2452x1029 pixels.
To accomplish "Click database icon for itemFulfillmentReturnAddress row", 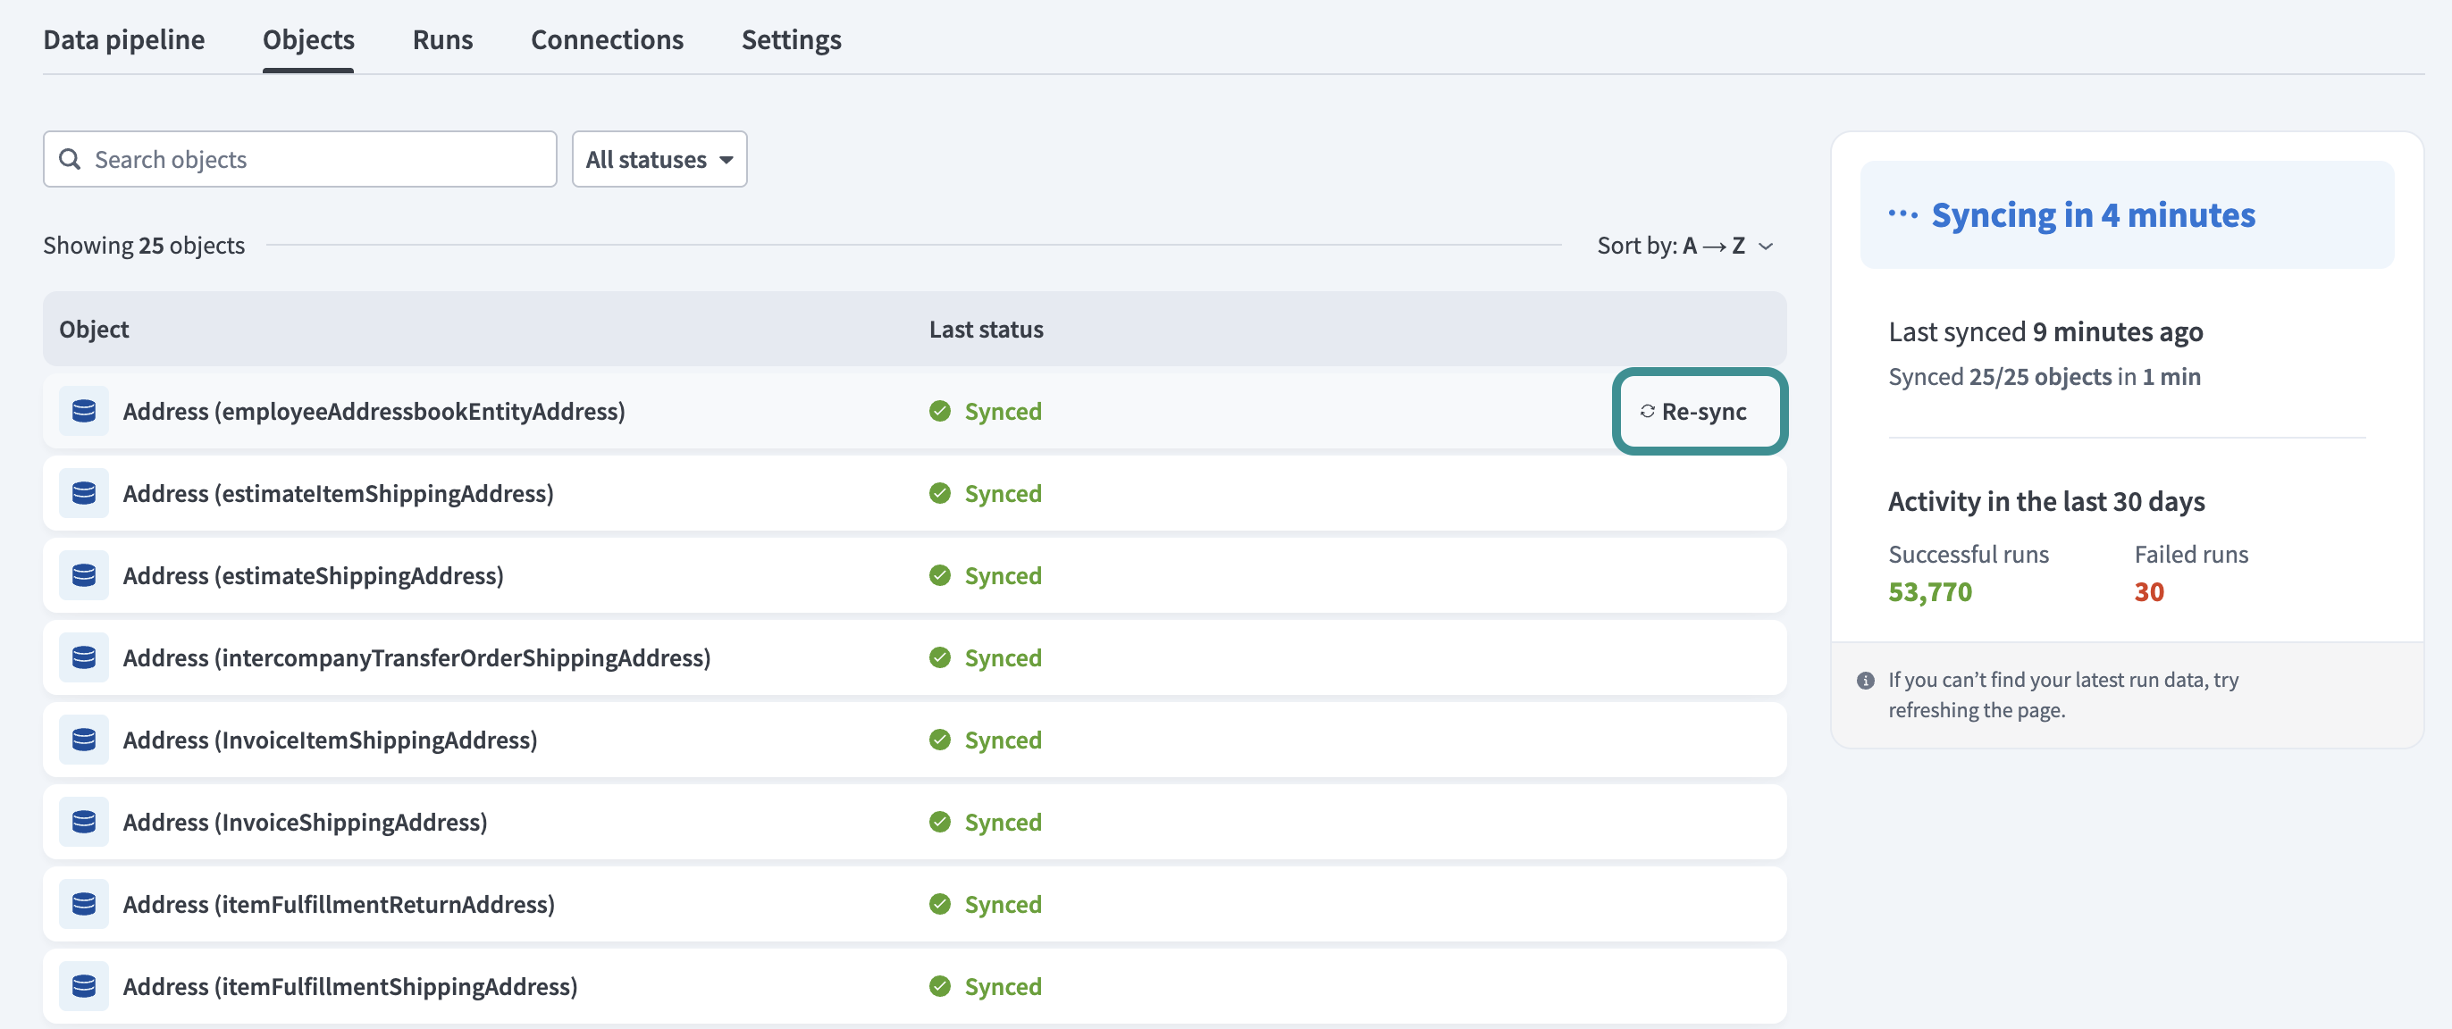I will click(84, 904).
